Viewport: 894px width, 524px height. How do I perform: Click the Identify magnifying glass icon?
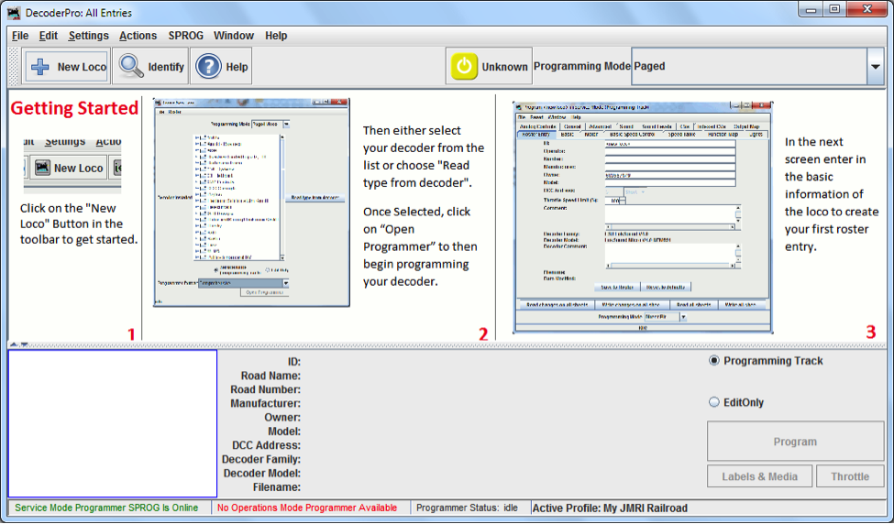[131, 67]
